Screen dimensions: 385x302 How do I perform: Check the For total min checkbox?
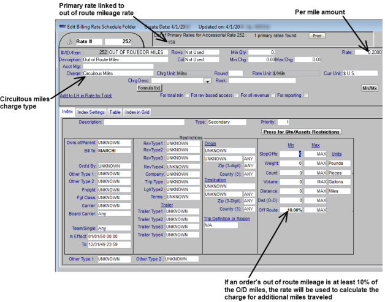coord(187,95)
